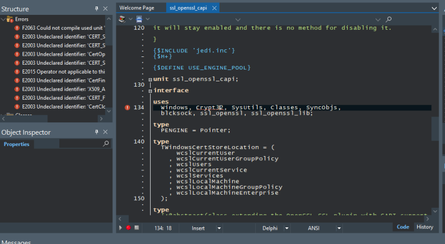Open the Insert mode dropdown arrow

(219, 228)
